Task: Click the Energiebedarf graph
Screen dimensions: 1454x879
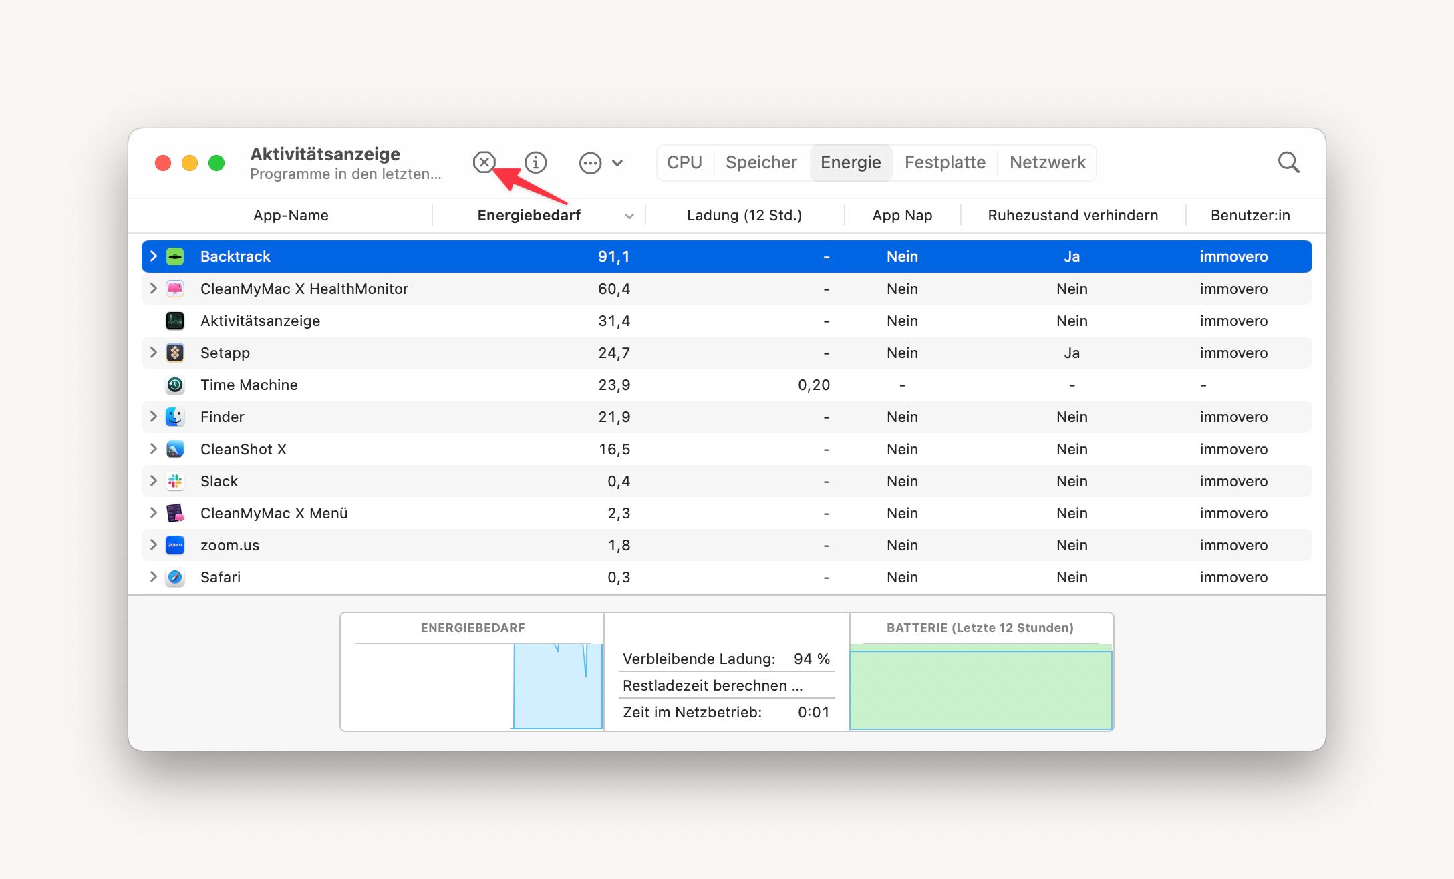Action: (472, 686)
